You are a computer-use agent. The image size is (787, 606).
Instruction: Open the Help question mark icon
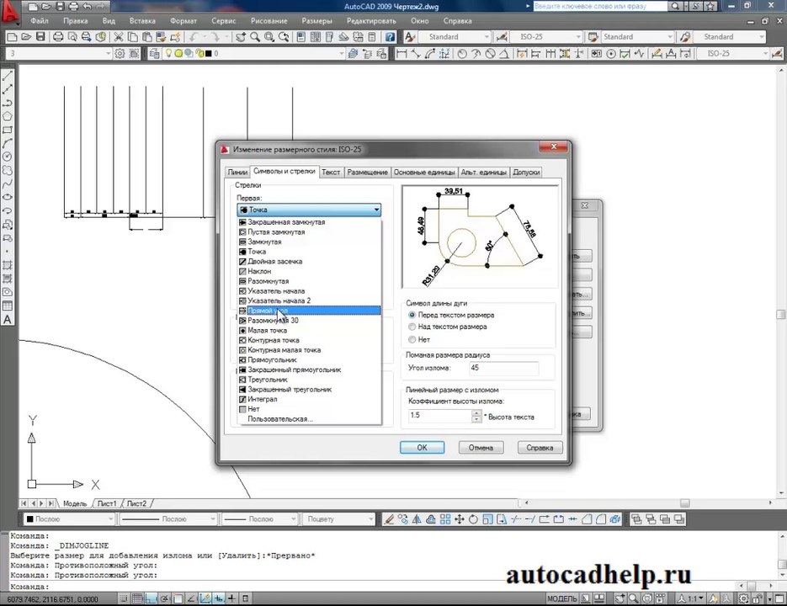(390, 37)
